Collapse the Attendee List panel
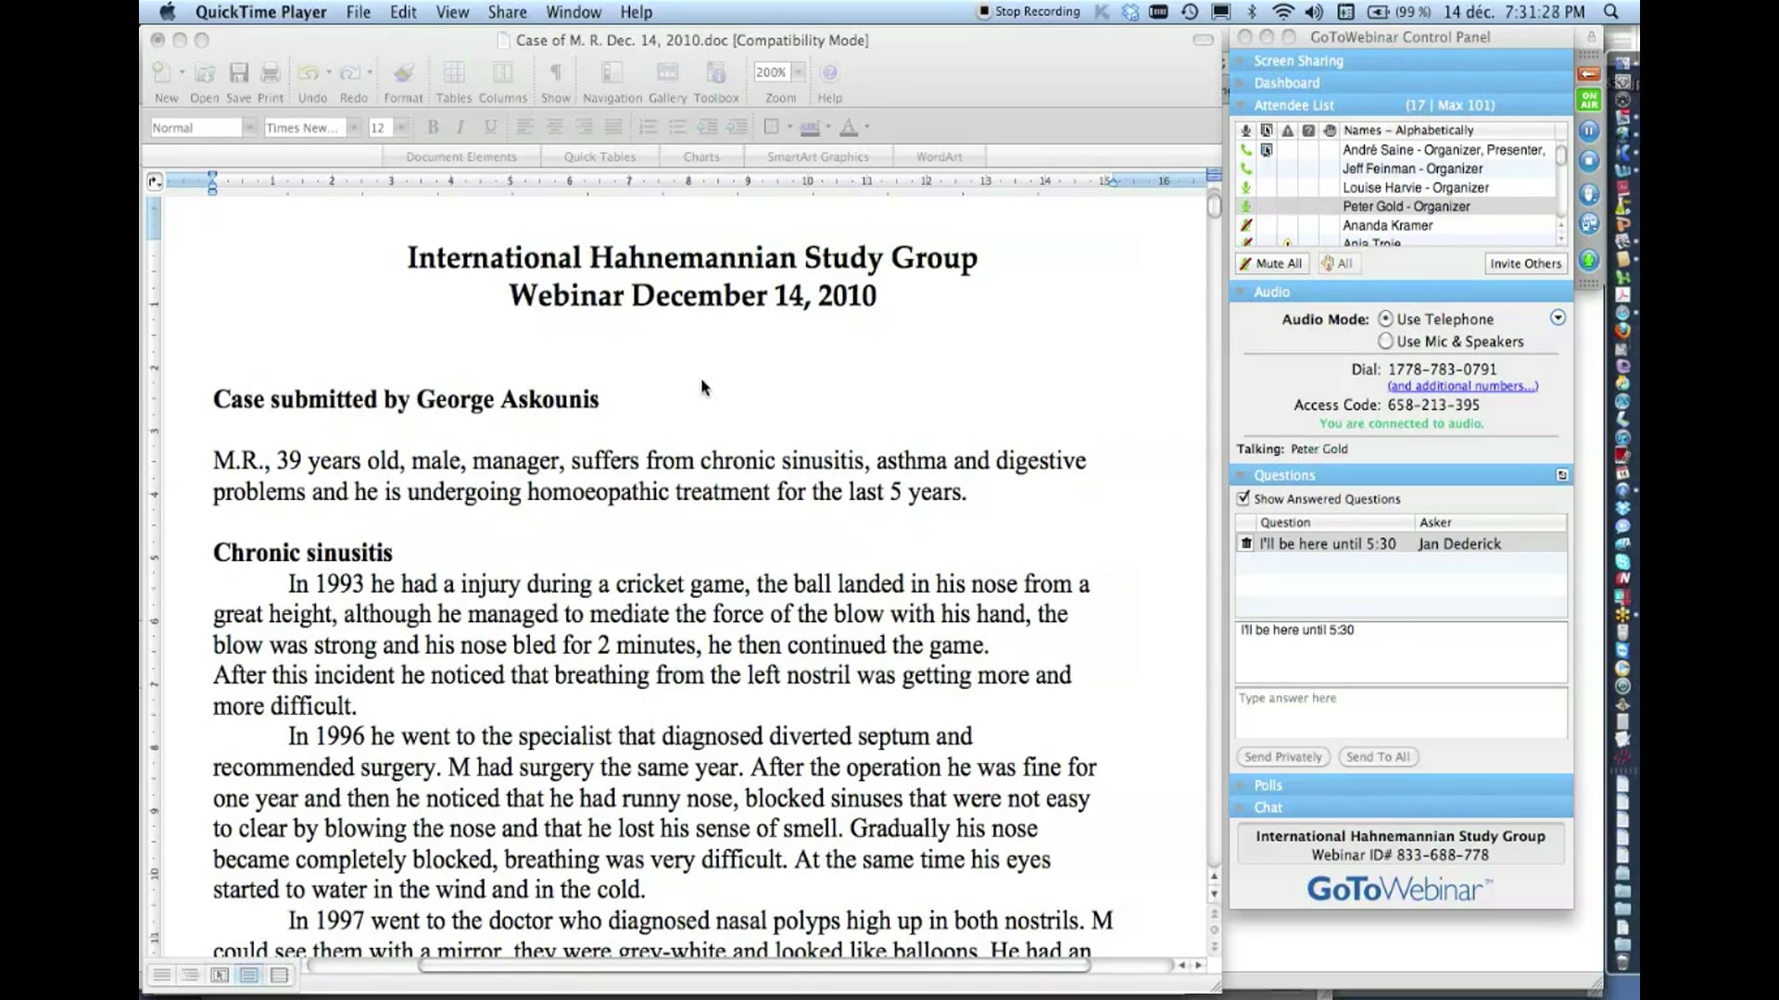The image size is (1779, 1000). pyautogui.click(x=1240, y=105)
